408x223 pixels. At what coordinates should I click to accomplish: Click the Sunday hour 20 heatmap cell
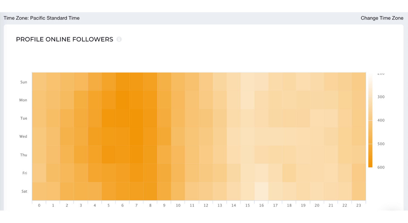tap(317, 82)
